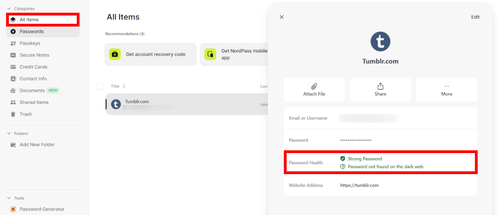Select the Tumblr.com list entry
This screenshot has width=497, height=215.
[187, 104]
